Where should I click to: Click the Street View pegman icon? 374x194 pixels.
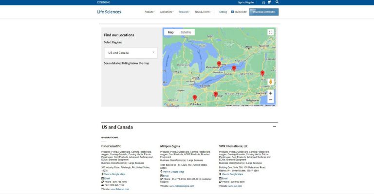[270, 82]
